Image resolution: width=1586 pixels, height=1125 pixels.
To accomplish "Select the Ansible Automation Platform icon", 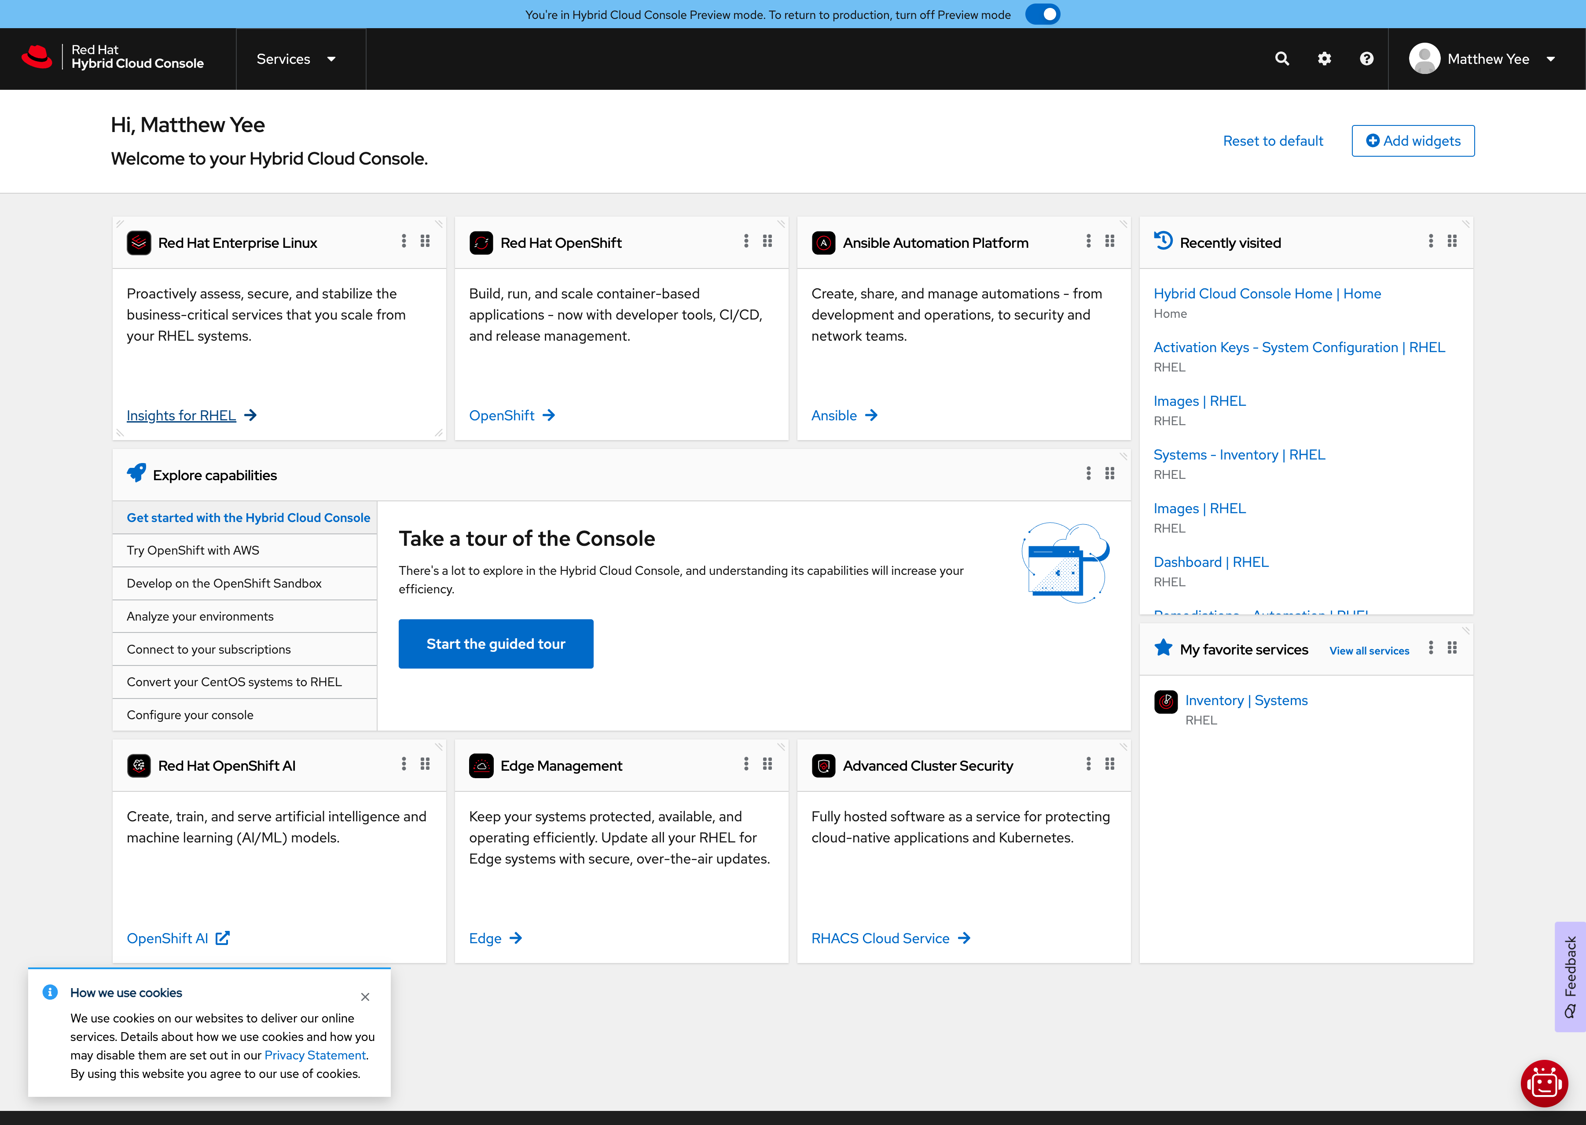I will tap(823, 243).
